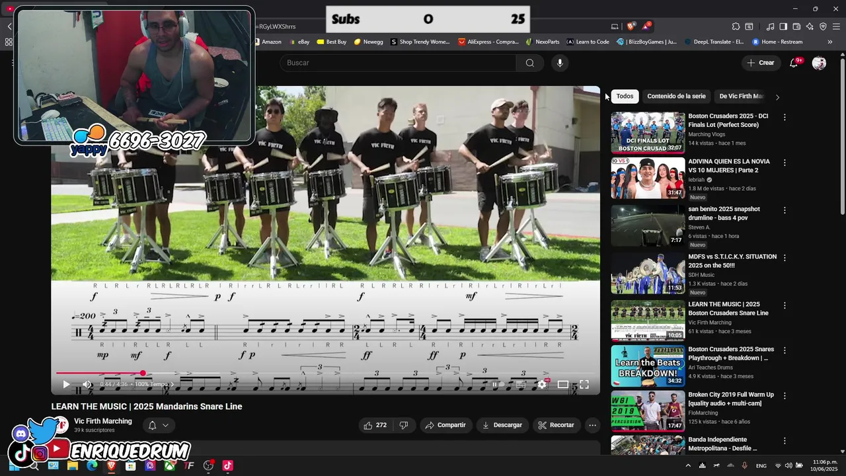Image resolution: width=846 pixels, height=476 pixels.
Task: Switch to theater mode icon
Action: (x=563, y=384)
